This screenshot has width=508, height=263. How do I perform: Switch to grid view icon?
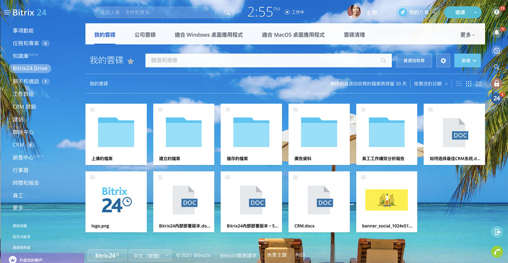[469, 84]
